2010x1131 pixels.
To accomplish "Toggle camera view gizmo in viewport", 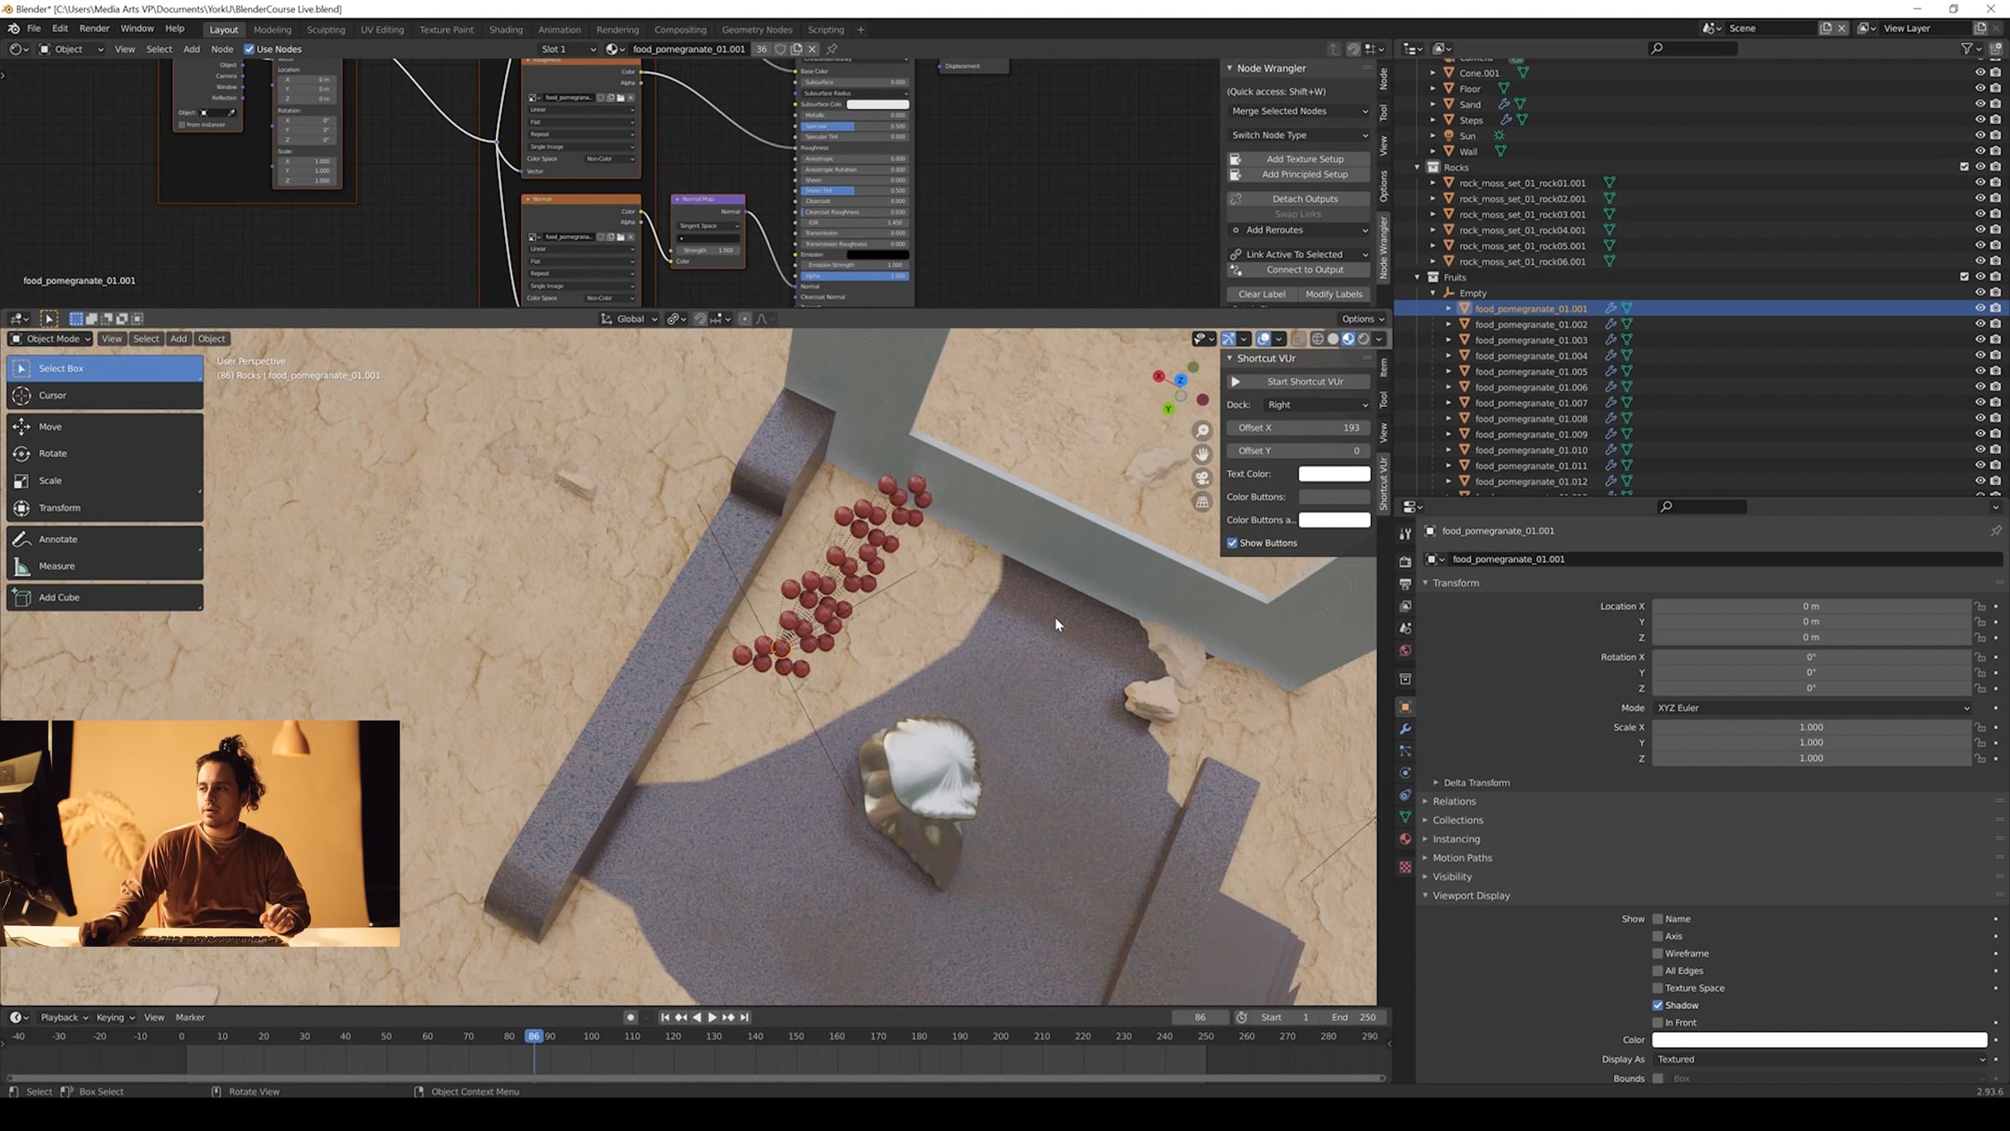I will coord(1203,478).
